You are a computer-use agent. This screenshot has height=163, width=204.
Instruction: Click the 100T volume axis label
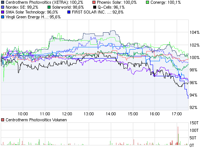(x=194, y=130)
